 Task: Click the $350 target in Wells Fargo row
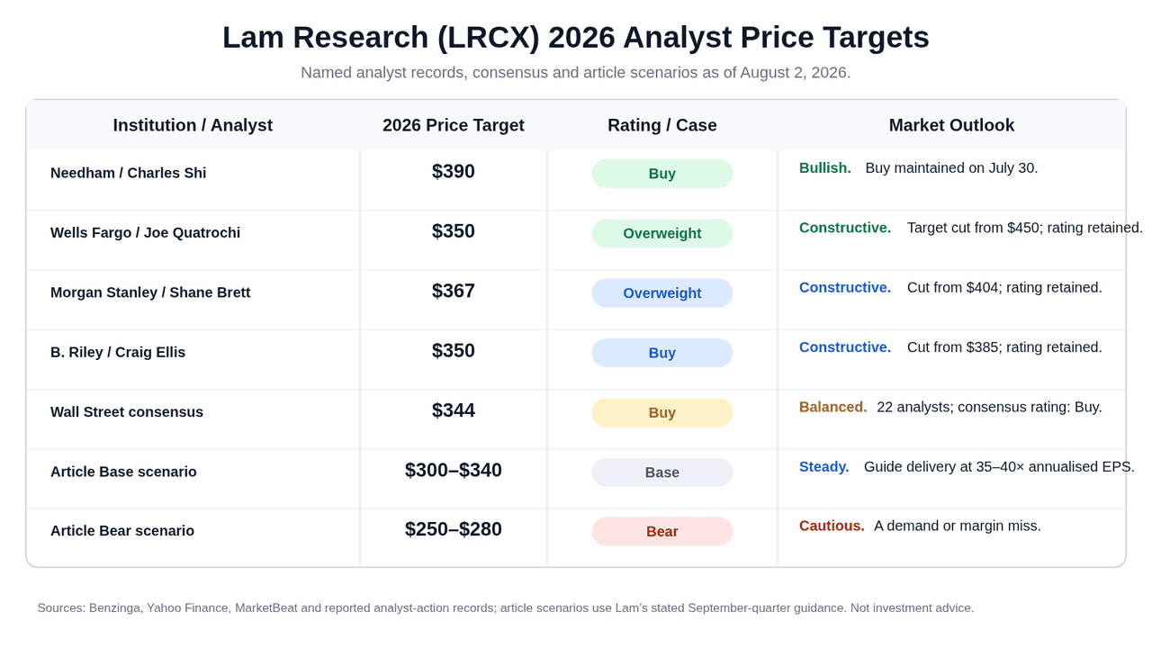[x=454, y=231]
